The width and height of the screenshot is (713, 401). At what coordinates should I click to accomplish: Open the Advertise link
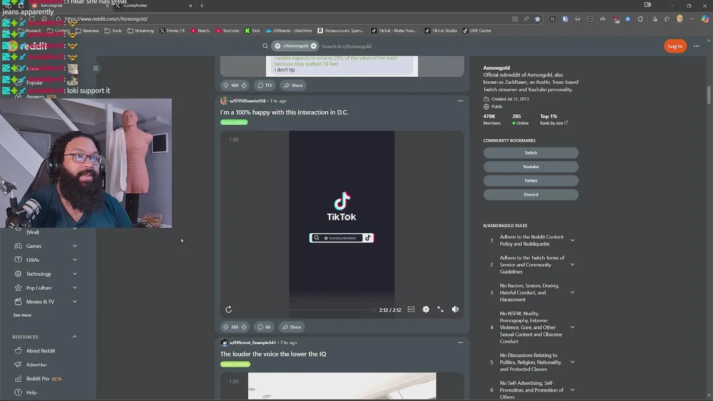(36, 365)
